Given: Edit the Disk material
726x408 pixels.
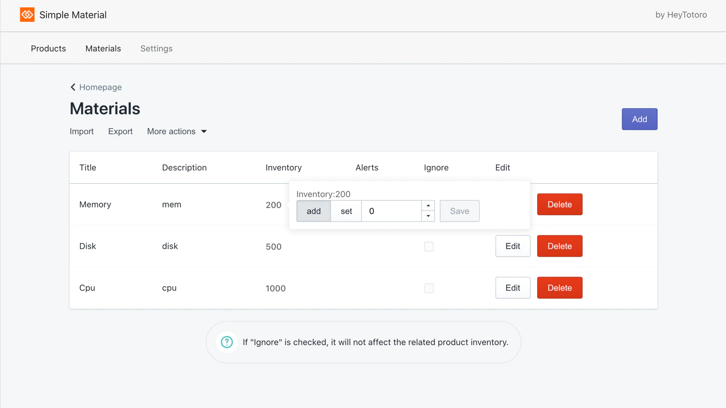Looking at the screenshot, I should coord(513,246).
